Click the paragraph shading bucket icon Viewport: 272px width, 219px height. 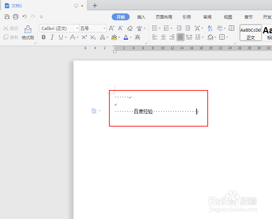[x=210, y=37]
